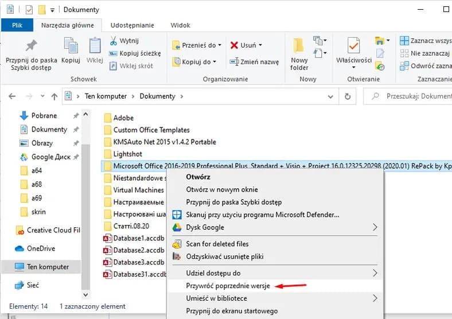Expand the Dysk Google submenu
The width and height of the screenshot is (452, 319).
click(x=375, y=227)
